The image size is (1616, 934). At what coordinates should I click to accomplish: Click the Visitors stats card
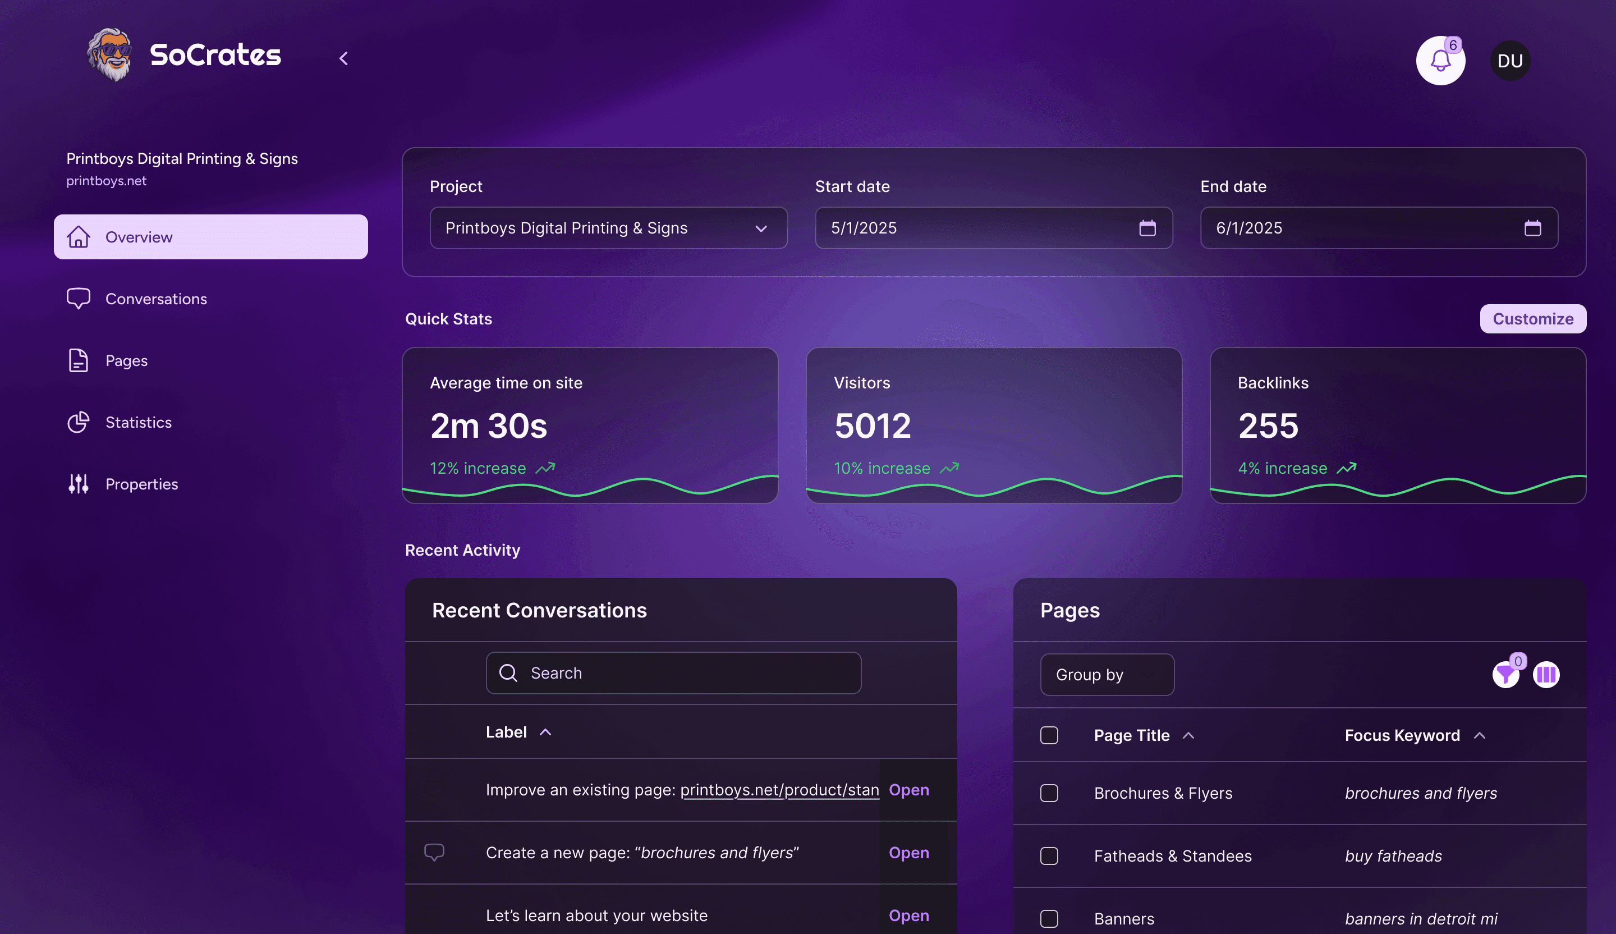pyautogui.click(x=993, y=425)
